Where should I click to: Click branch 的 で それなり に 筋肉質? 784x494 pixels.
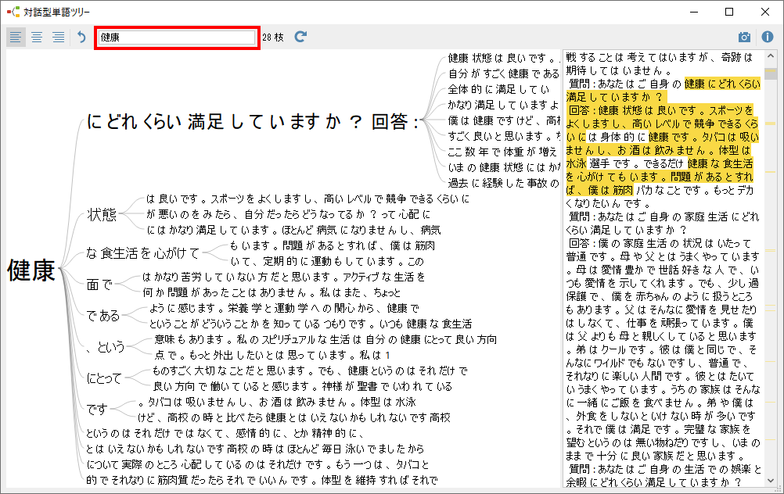coord(261,480)
